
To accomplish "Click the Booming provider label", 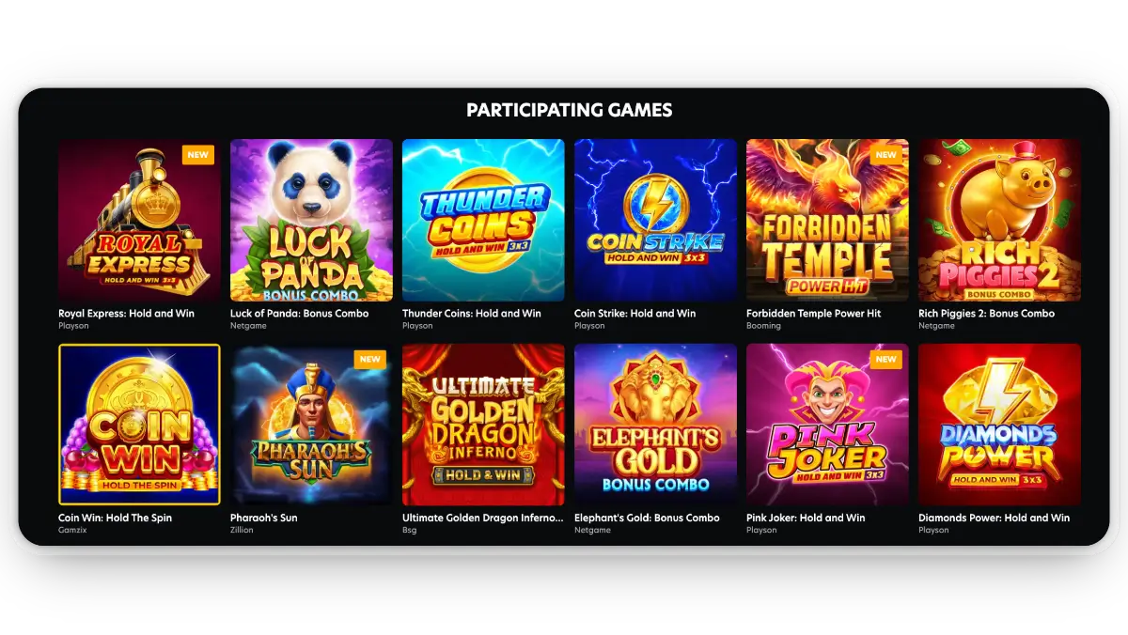I will (763, 326).
